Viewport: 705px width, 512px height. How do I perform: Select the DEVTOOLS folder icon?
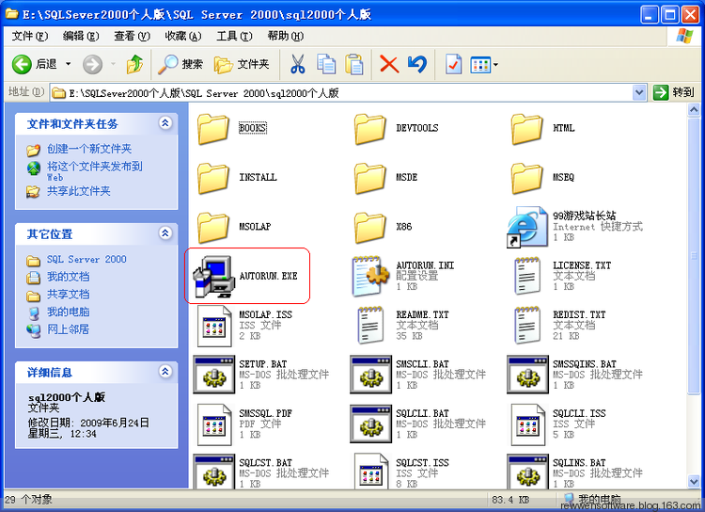[x=370, y=129]
